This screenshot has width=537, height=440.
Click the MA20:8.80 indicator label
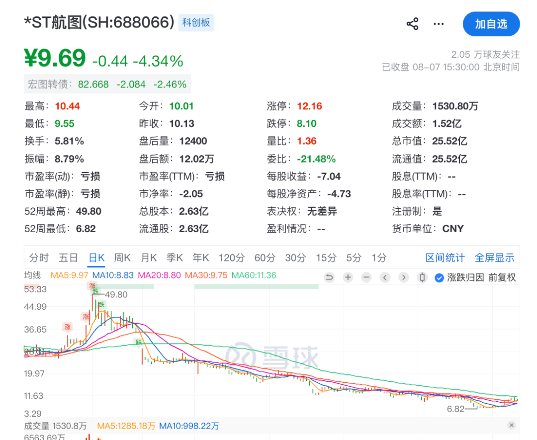[159, 275]
